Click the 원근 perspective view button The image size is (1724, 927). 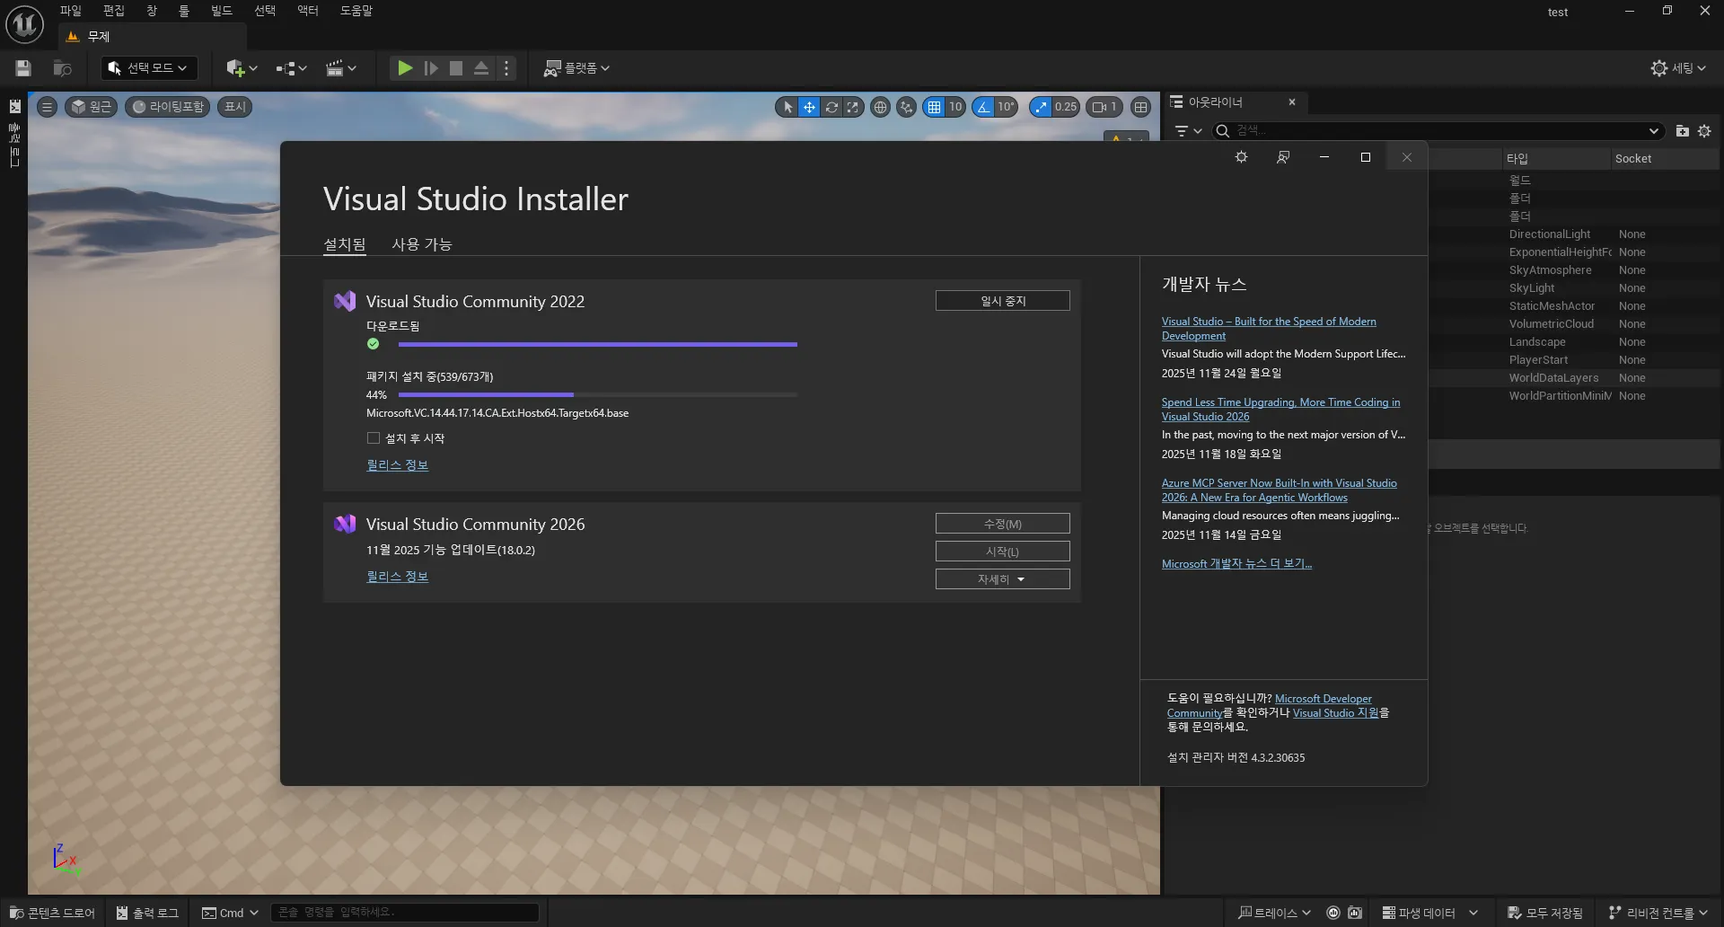pyautogui.click(x=91, y=107)
